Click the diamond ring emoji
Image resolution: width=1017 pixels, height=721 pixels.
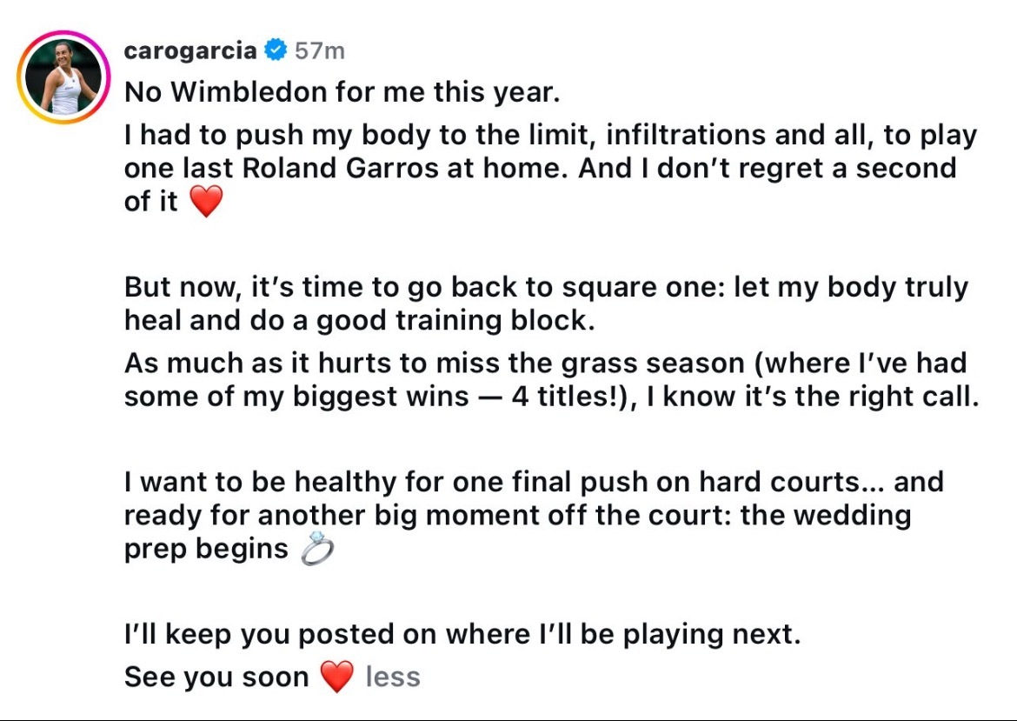[x=317, y=549]
